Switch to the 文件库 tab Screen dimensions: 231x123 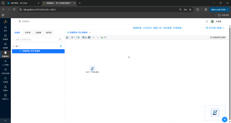(28, 32)
